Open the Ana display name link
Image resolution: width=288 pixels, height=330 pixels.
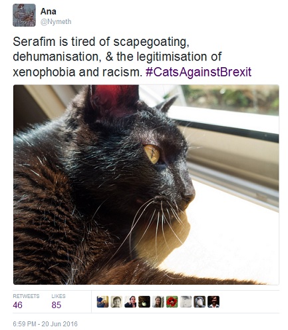point(48,11)
